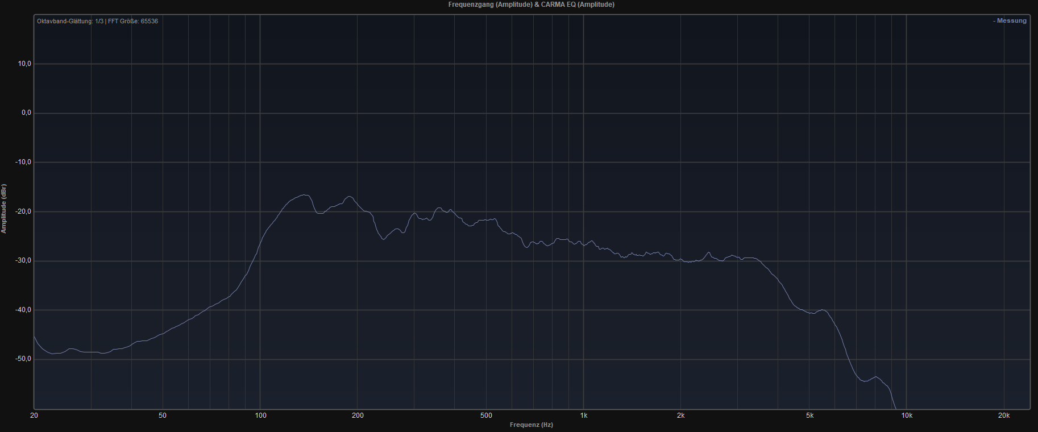Click the -20,0 amplitude axis label
Viewport: 1038px width, 432px height.
coord(23,211)
